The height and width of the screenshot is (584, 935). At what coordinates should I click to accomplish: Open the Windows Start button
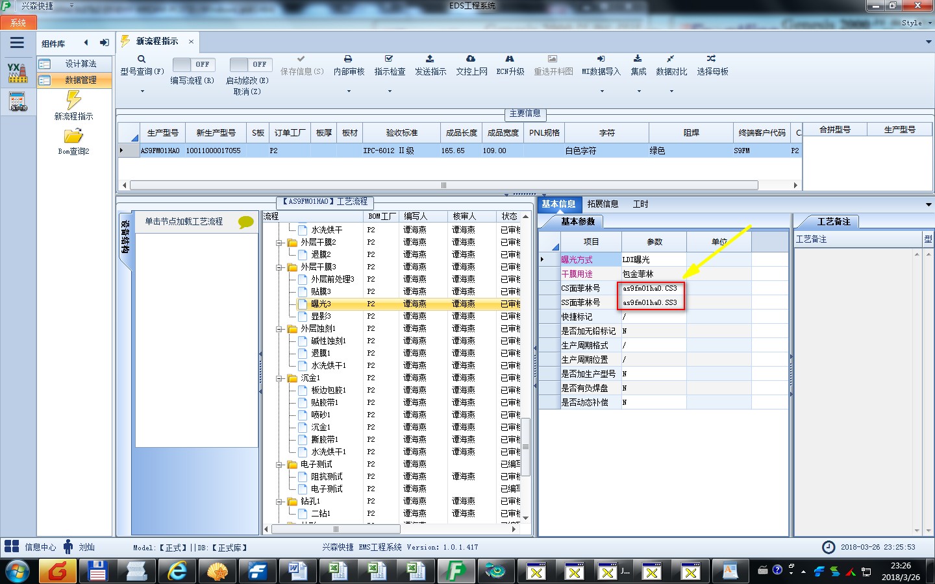[x=18, y=572]
